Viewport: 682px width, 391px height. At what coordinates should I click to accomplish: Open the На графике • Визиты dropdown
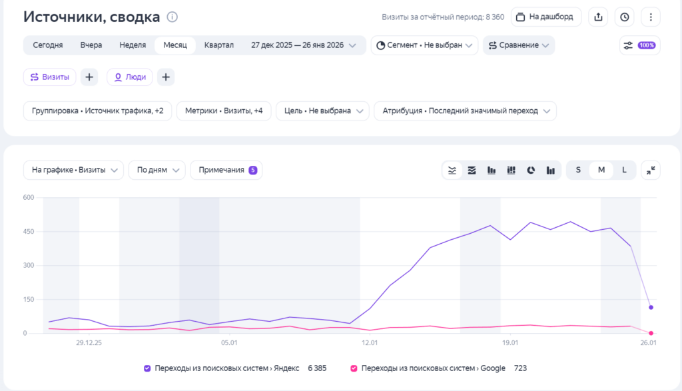point(73,170)
